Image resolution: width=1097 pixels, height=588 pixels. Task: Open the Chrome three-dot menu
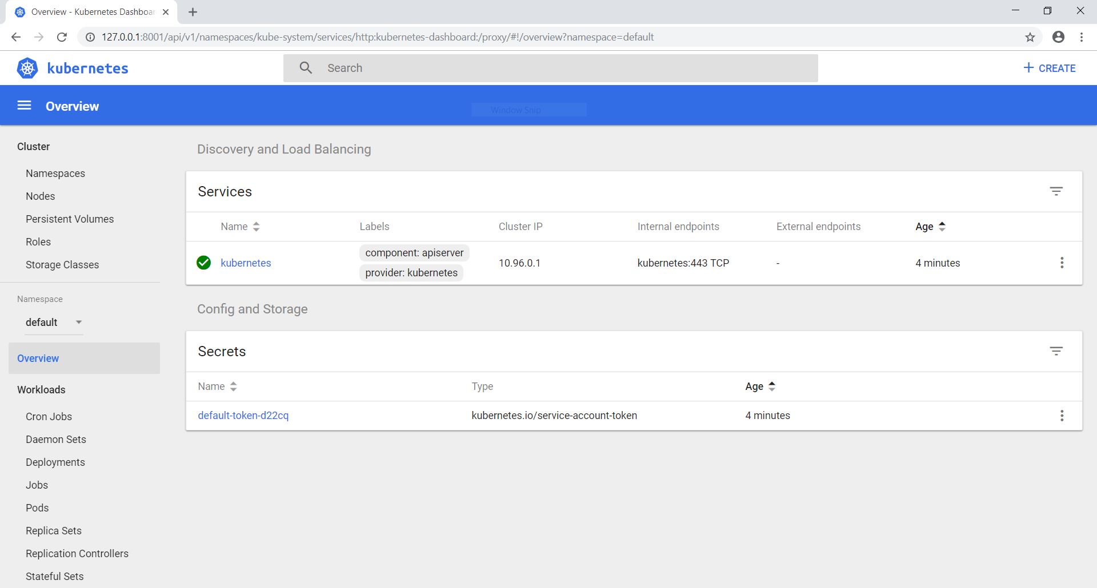1081,37
